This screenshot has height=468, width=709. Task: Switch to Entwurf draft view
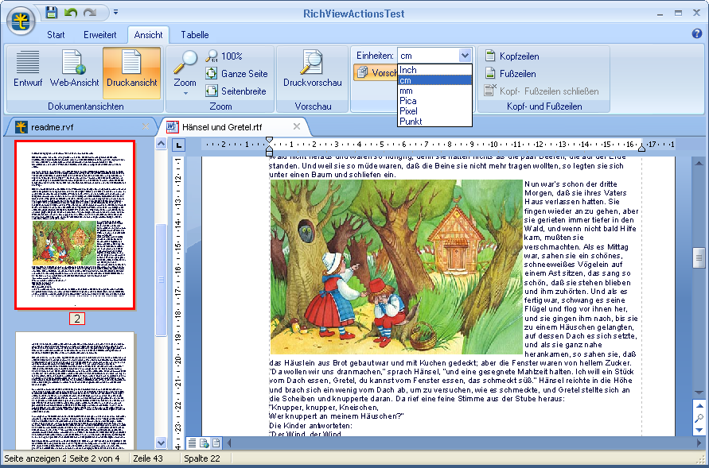pyautogui.click(x=28, y=69)
